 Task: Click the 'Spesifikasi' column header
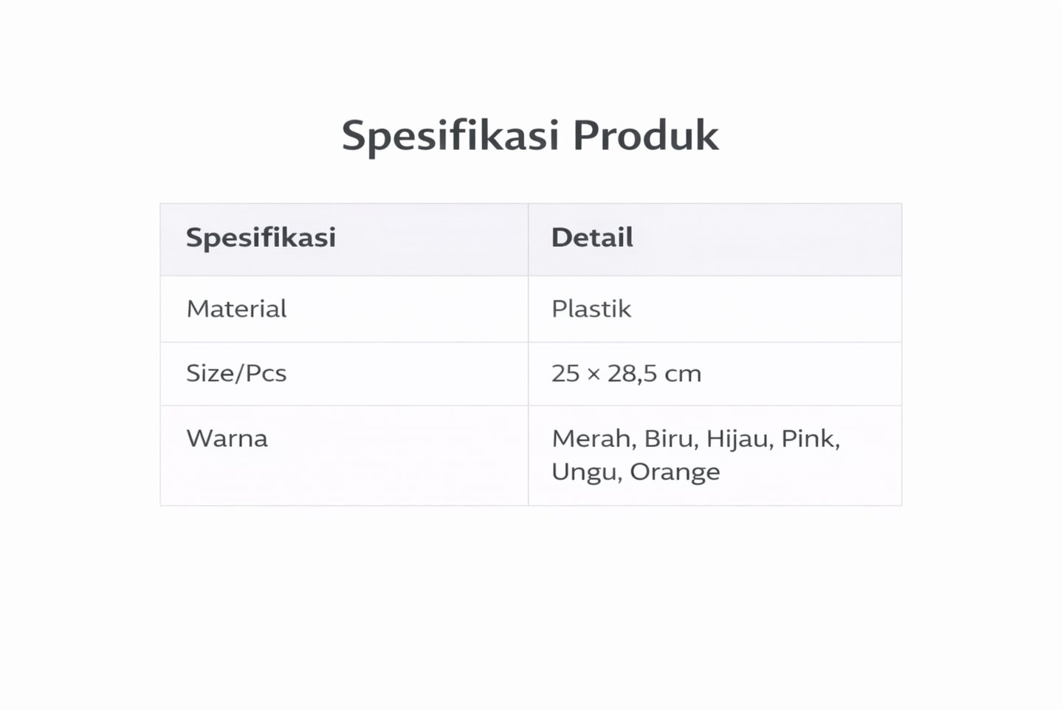coord(261,237)
